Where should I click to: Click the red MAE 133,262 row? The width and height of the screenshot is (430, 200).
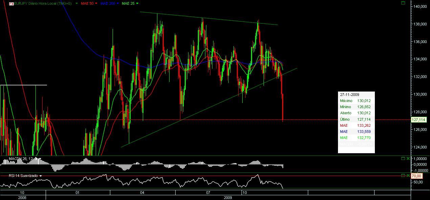(356, 125)
